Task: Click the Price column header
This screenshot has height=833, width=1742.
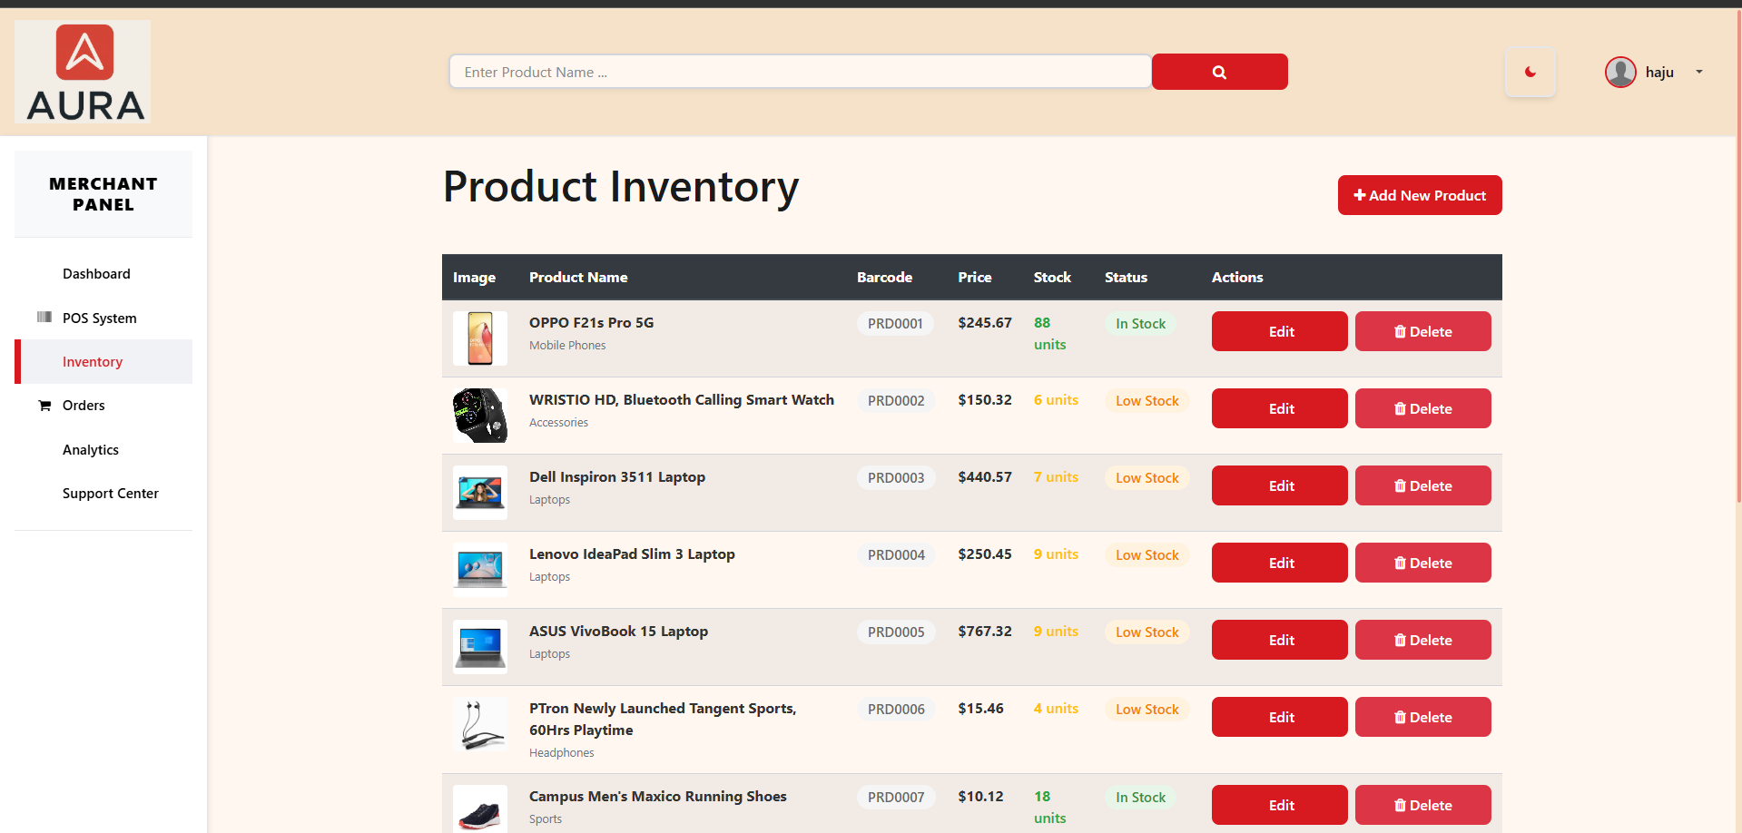Action: [x=975, y=278]
